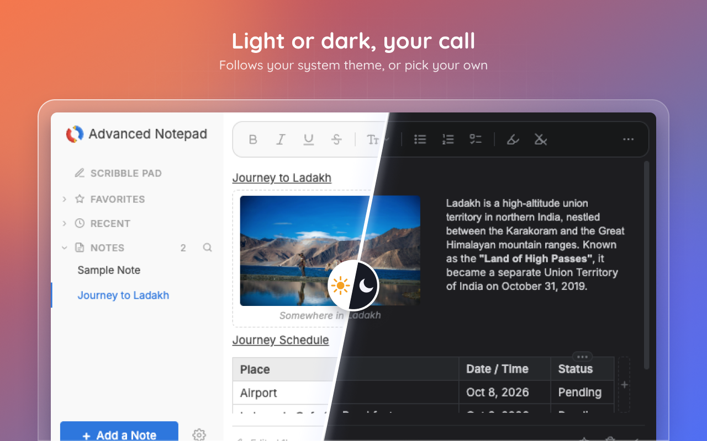The height and width of the screenshot is (441, 707).
Task: Open the text size dropdown
Action: pos(377,139)
